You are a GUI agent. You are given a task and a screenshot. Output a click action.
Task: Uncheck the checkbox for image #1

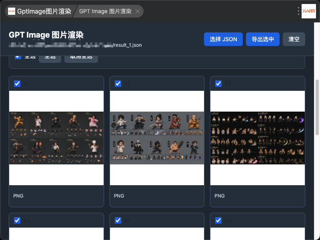click(x=17, y=84)
